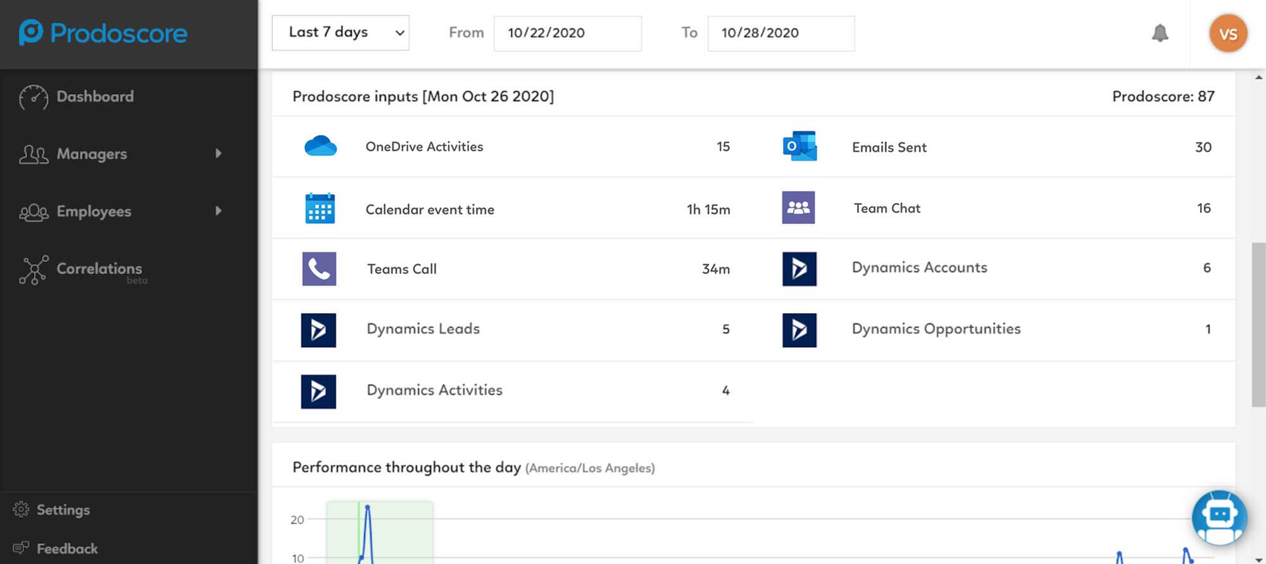Go to Dashboard
This screenshot has width=1266, height=564.
(x=95, y=97)
